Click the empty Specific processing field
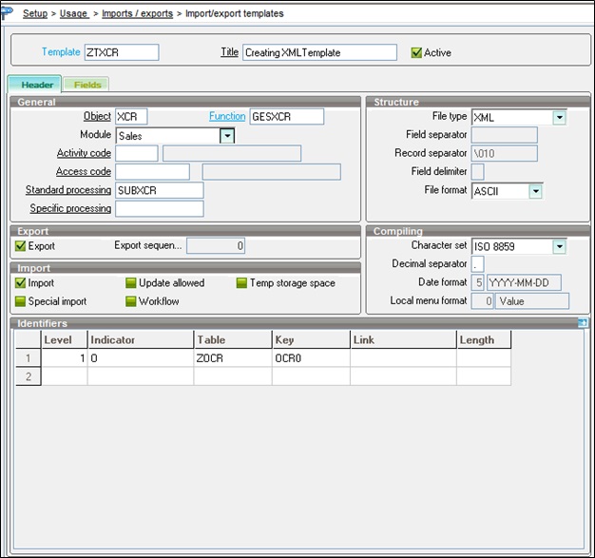This screenshot has height=558, width=595. [x=160, y=209]
